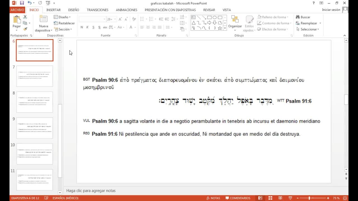Click the Pegar paste icon

coord(17,20)
